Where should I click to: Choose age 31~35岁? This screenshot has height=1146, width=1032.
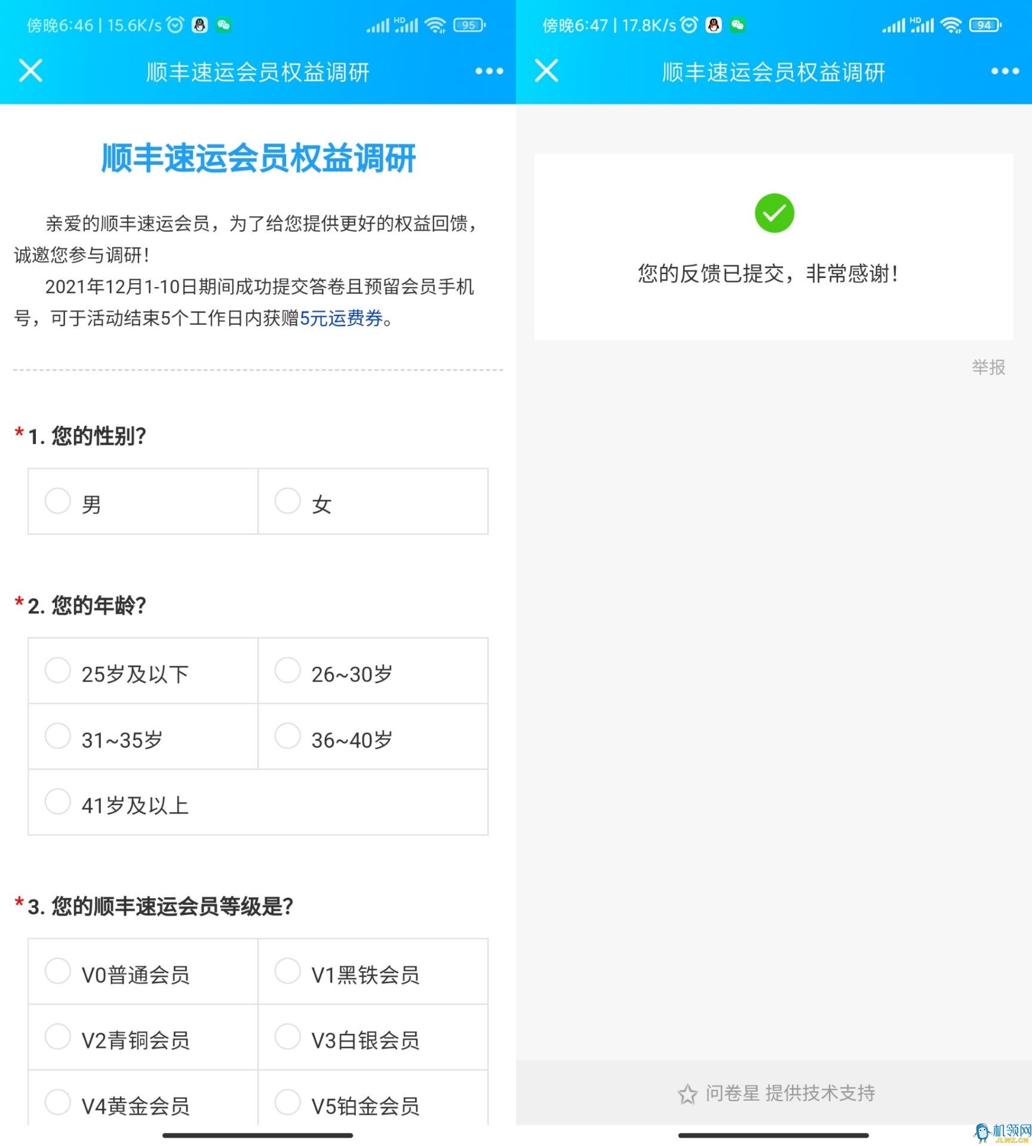(x=143, y=737)
